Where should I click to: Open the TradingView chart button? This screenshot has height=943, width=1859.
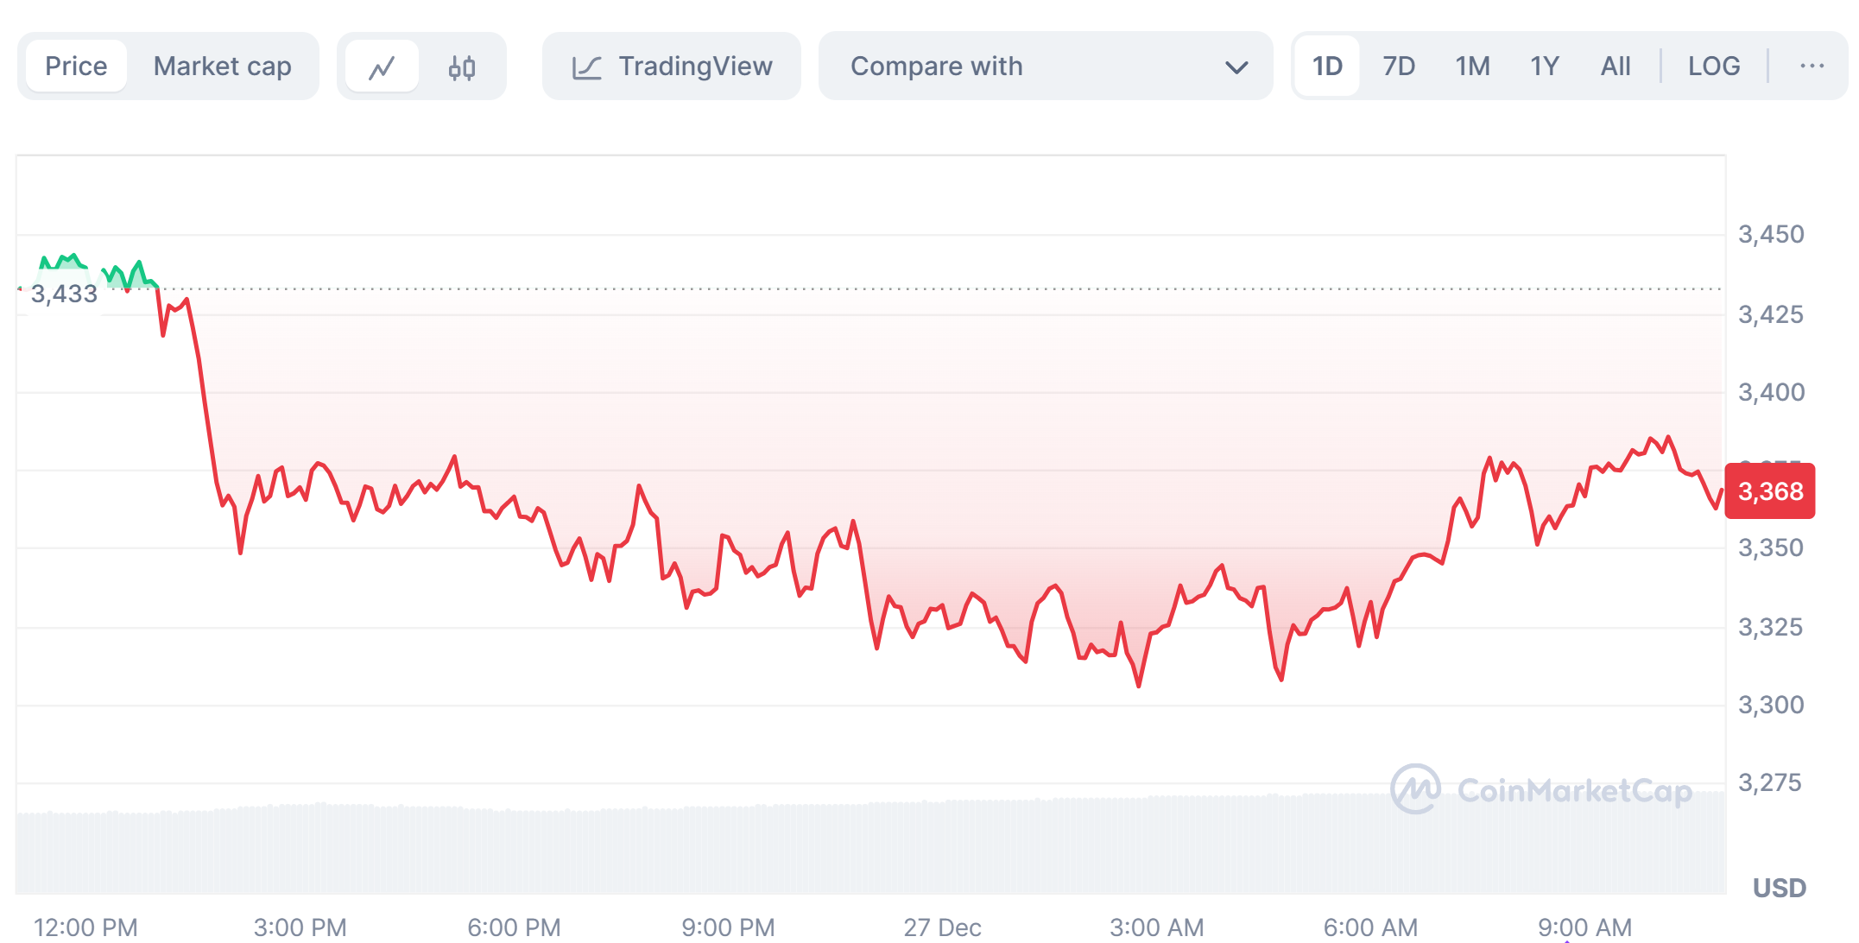671,66
